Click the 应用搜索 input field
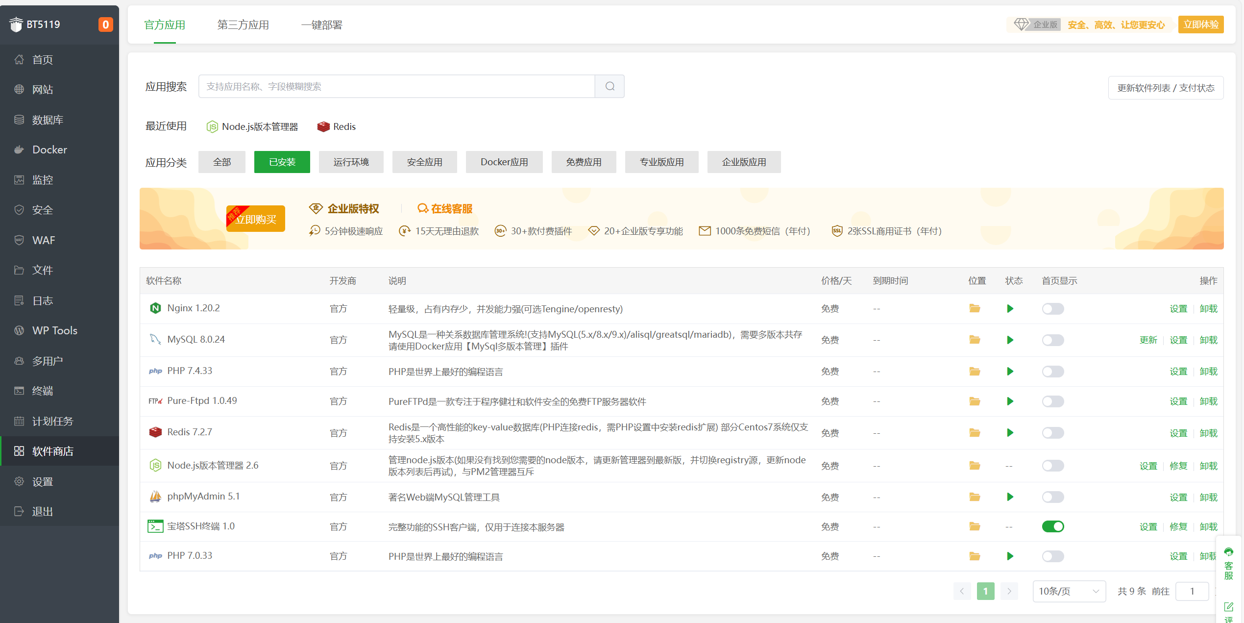Screen dimensions: 1244x623 (397, 86)
